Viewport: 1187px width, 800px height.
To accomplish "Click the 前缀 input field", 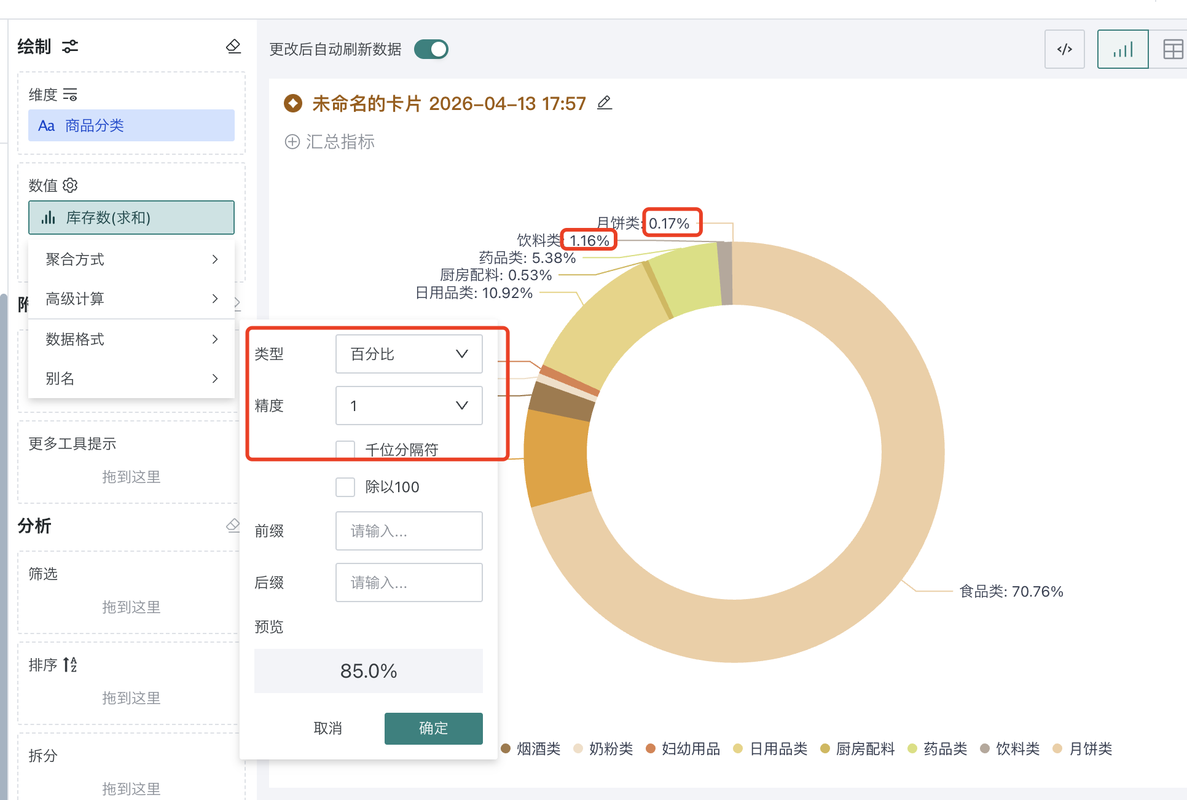I will click(x=409, y=531).
